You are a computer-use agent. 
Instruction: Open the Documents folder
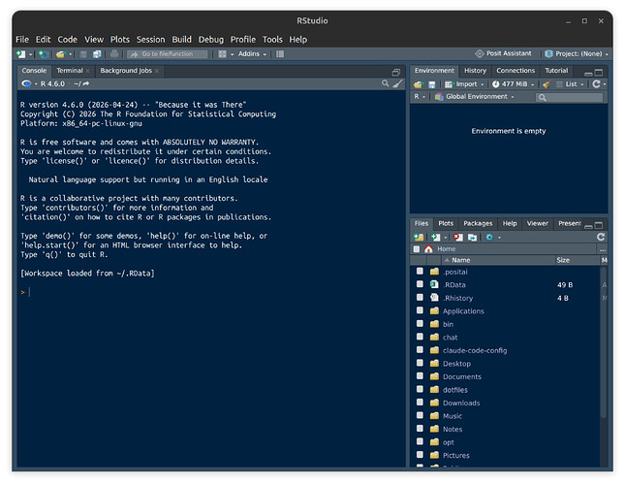[x=462, y=377]
